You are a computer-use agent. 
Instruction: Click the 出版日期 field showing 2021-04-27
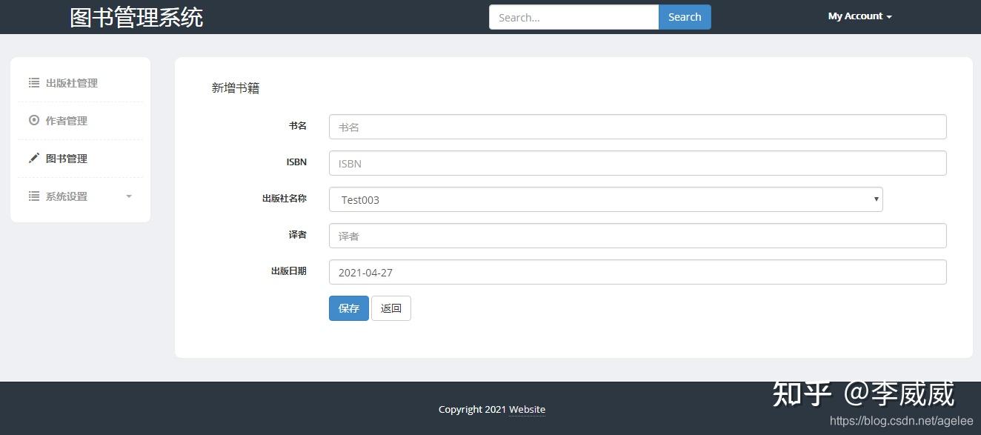[637, 272]
